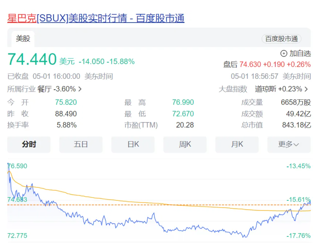Click the 大盘指数 label
The width and height of the screenshot is (322, 251).
(233, 89)
